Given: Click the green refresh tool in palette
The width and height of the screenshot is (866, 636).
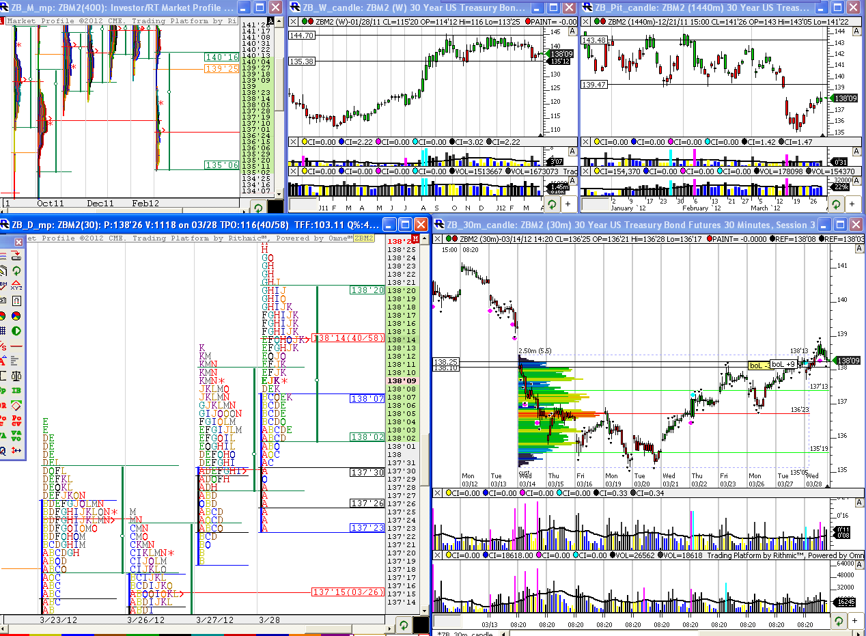Looking at the screenshot, I should (16, 271).
